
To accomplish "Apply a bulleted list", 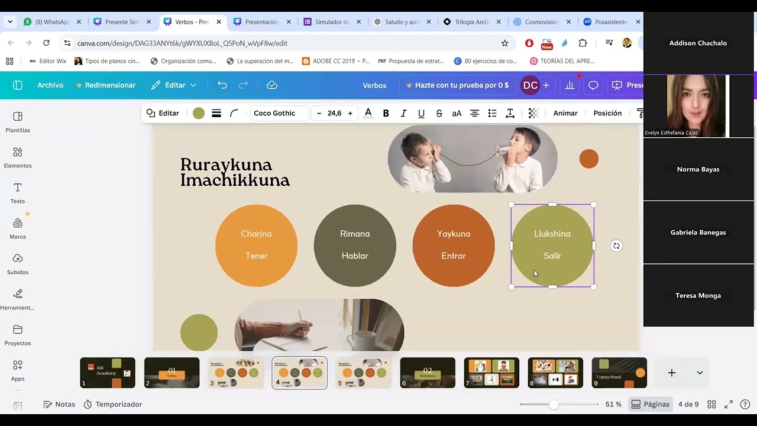I will [492, 113].
